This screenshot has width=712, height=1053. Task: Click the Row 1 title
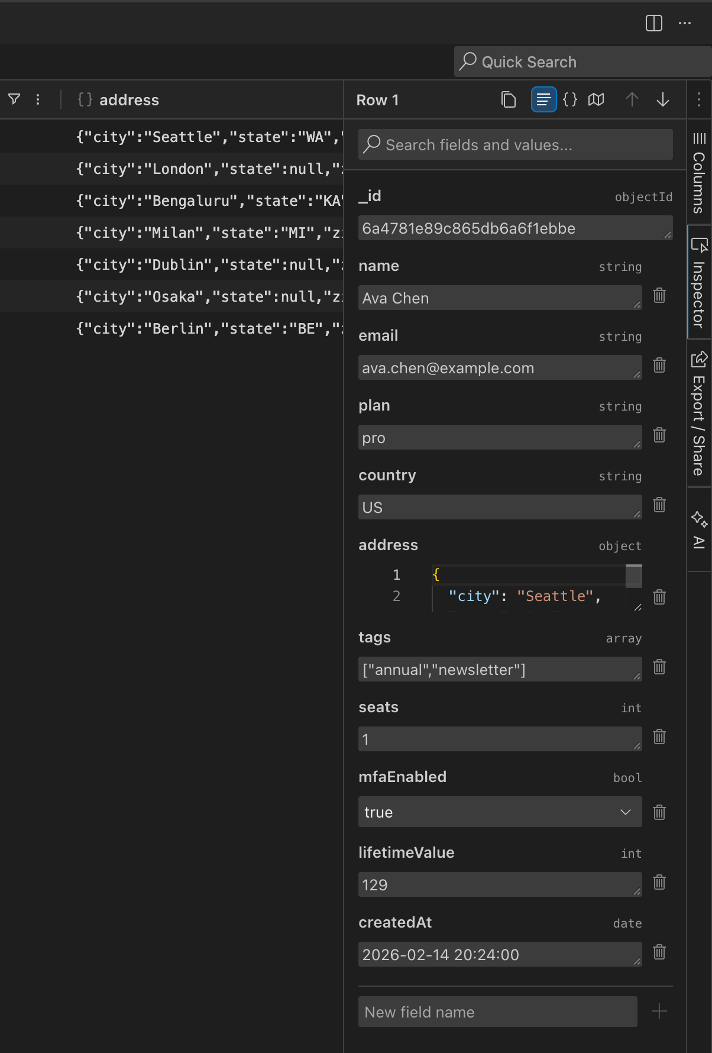click(377, 100)
